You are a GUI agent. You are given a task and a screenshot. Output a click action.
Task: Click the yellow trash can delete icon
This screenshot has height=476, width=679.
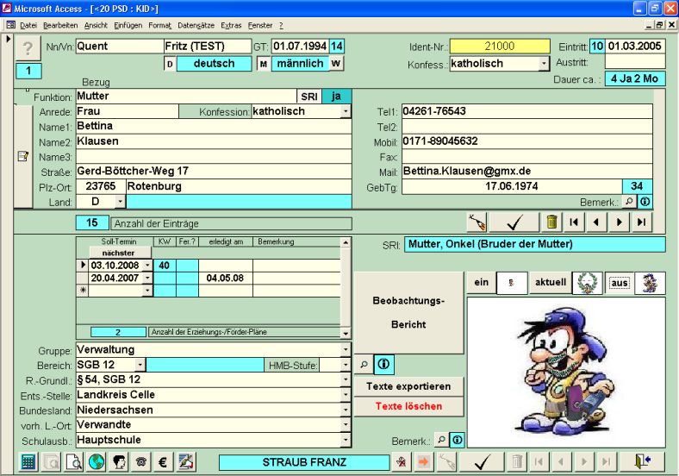tap(551, 222)
